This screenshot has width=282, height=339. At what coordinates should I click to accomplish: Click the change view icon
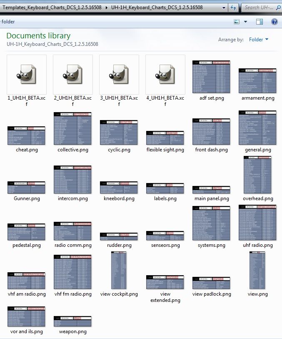click(237, 22)
